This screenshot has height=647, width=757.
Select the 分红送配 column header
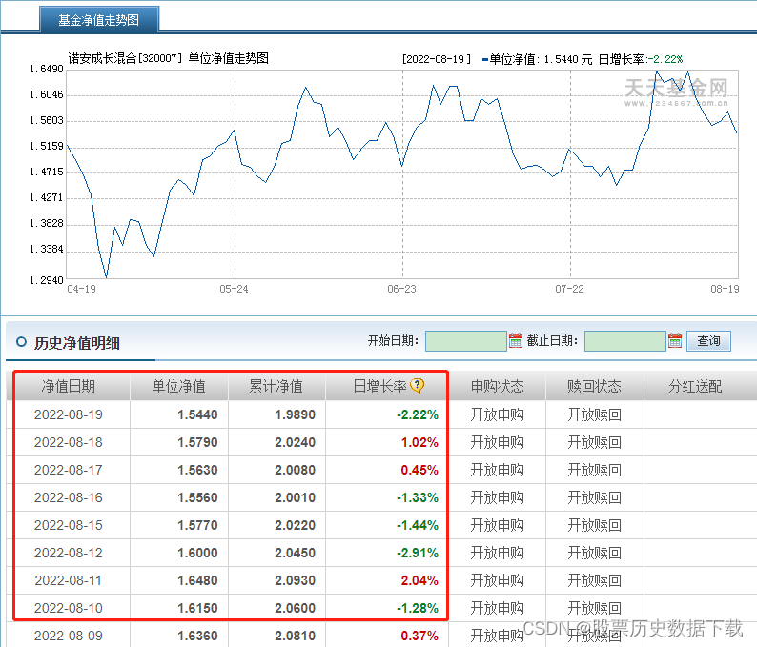pos(695,386)
